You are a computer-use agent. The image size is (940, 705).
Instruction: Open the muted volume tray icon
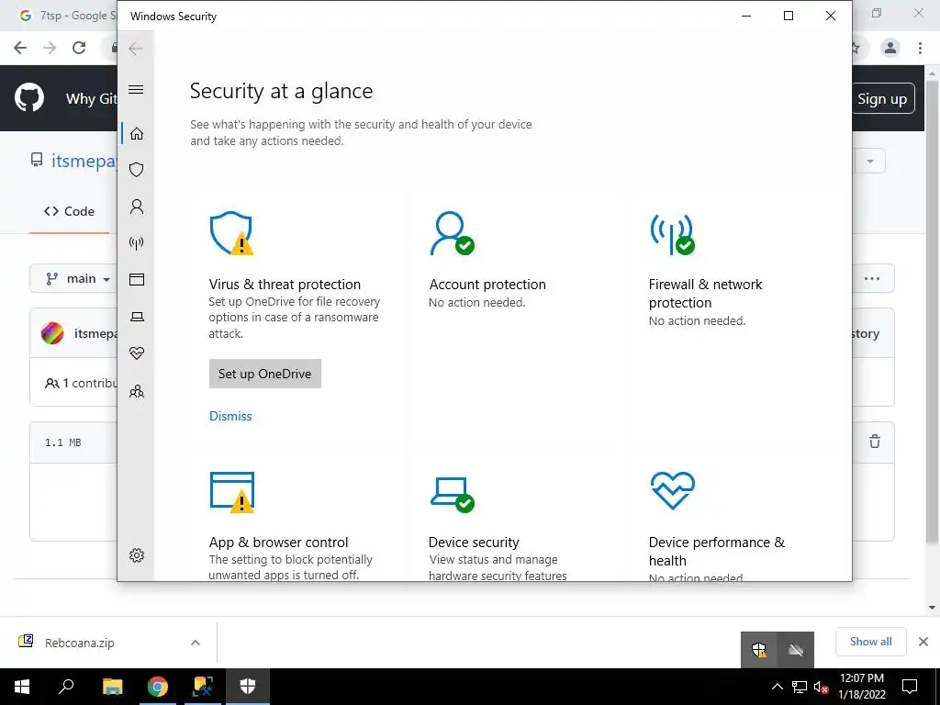point(822,687)
